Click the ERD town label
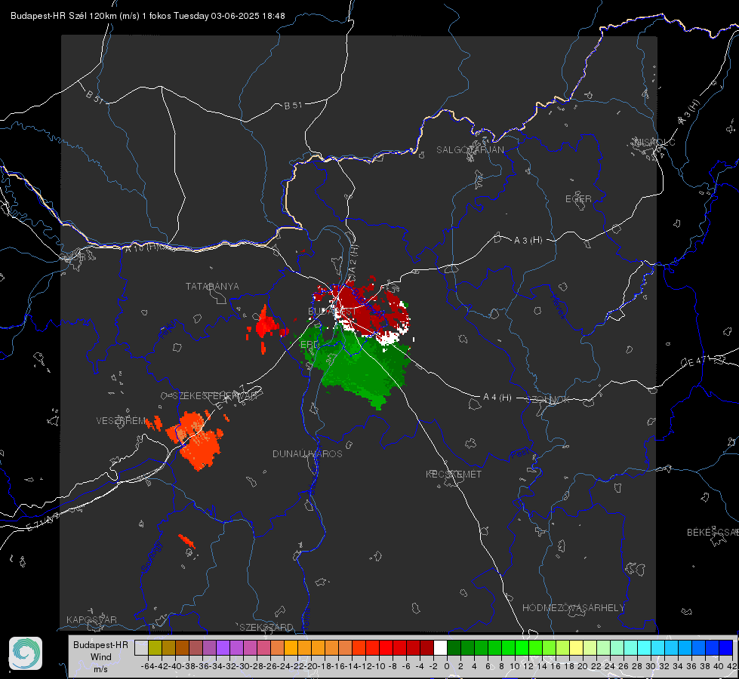The width and height of the screenshot is (739, 679). tap(309, 345)
